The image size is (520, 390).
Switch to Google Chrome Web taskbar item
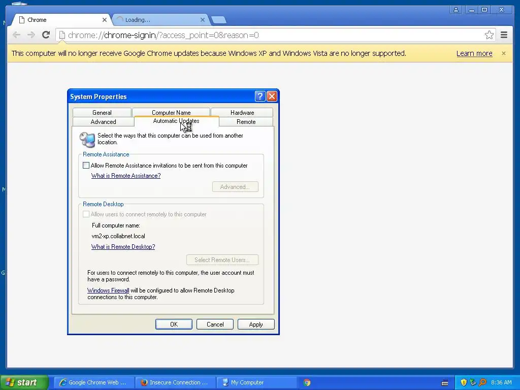coord(94,382)
